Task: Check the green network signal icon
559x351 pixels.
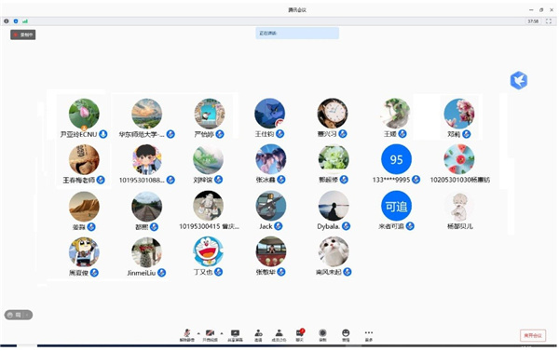Action: click(x=25, y=21)
